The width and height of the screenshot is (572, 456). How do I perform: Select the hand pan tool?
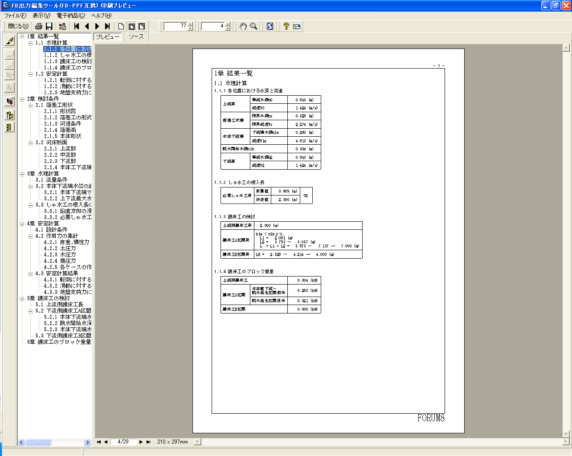(x=243, y=26)
